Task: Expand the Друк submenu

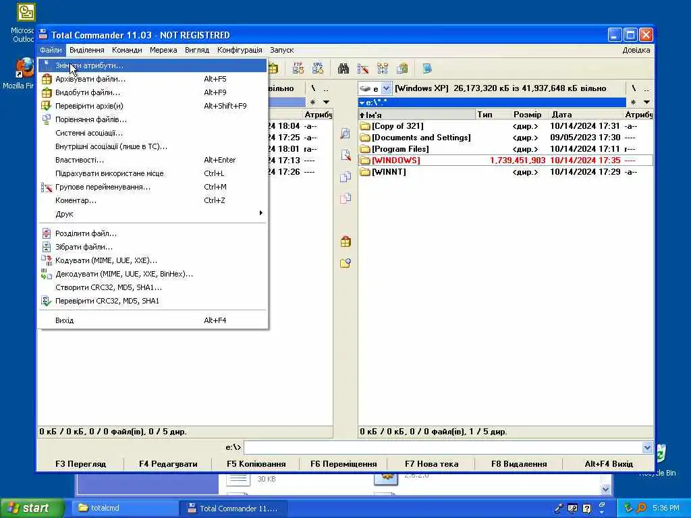Action: point(153,214)
